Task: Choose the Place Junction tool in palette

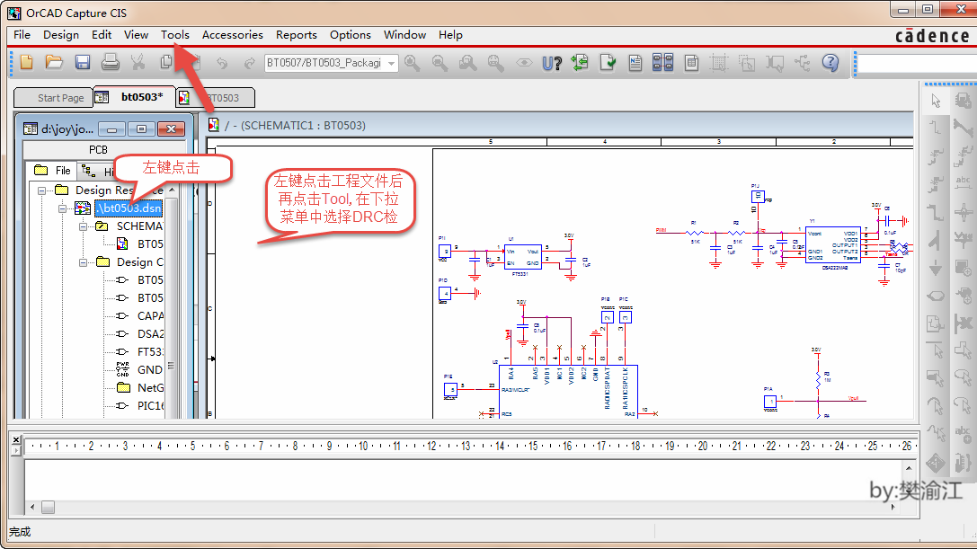Action: point(964,212)
